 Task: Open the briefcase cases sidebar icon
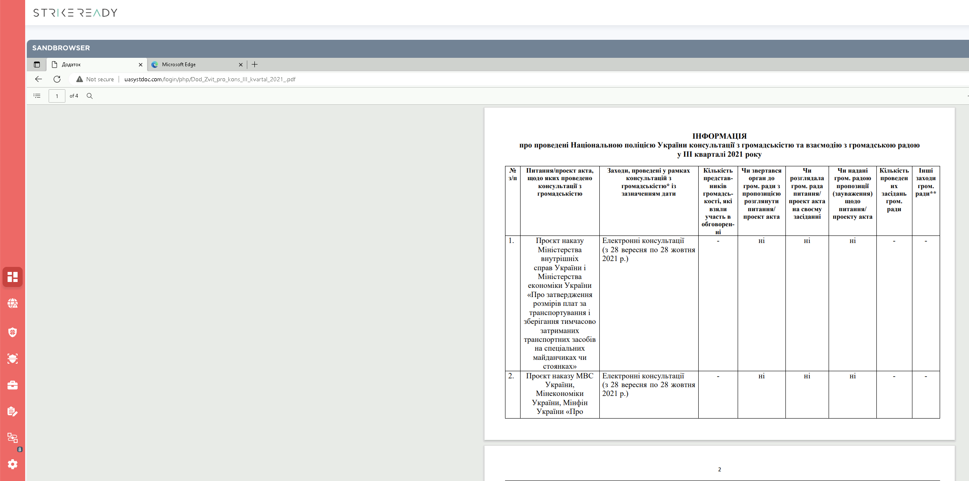(x=13, y=385)
